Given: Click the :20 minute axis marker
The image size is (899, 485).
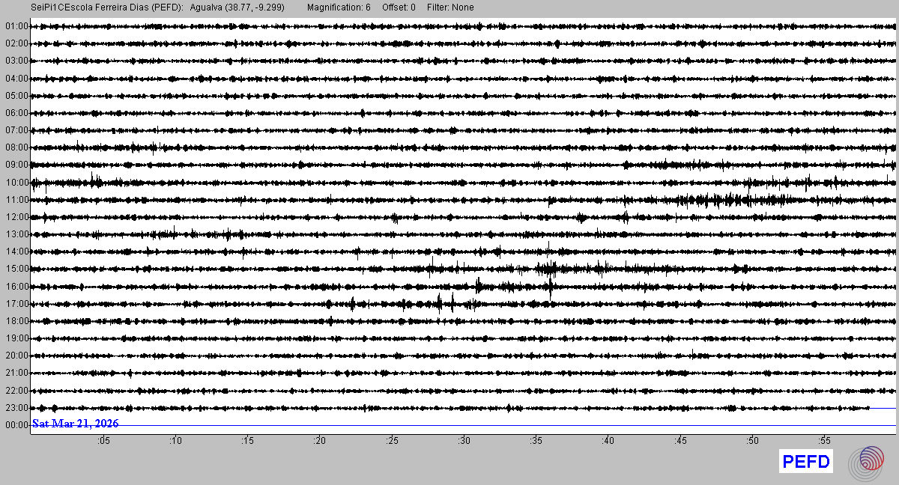Looking at the screenshot, I should click(x=320, y=442).
